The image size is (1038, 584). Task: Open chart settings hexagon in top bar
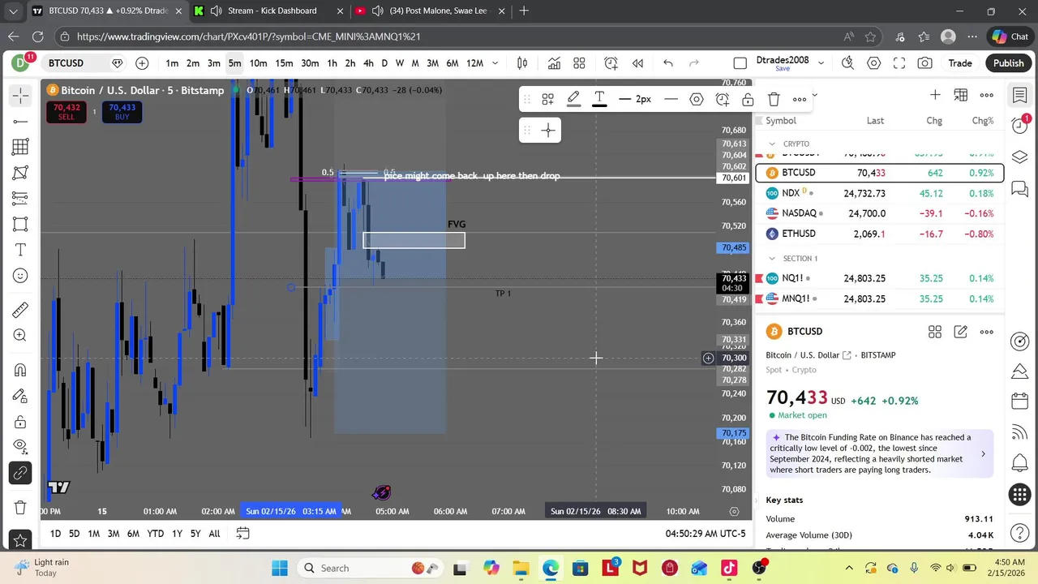(873, 63)
